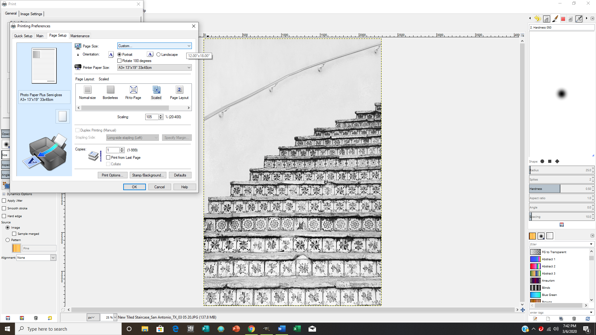596x335 pixels.
Task: Open the Patterns tab with orange swatch
Action: click(532, 236)
